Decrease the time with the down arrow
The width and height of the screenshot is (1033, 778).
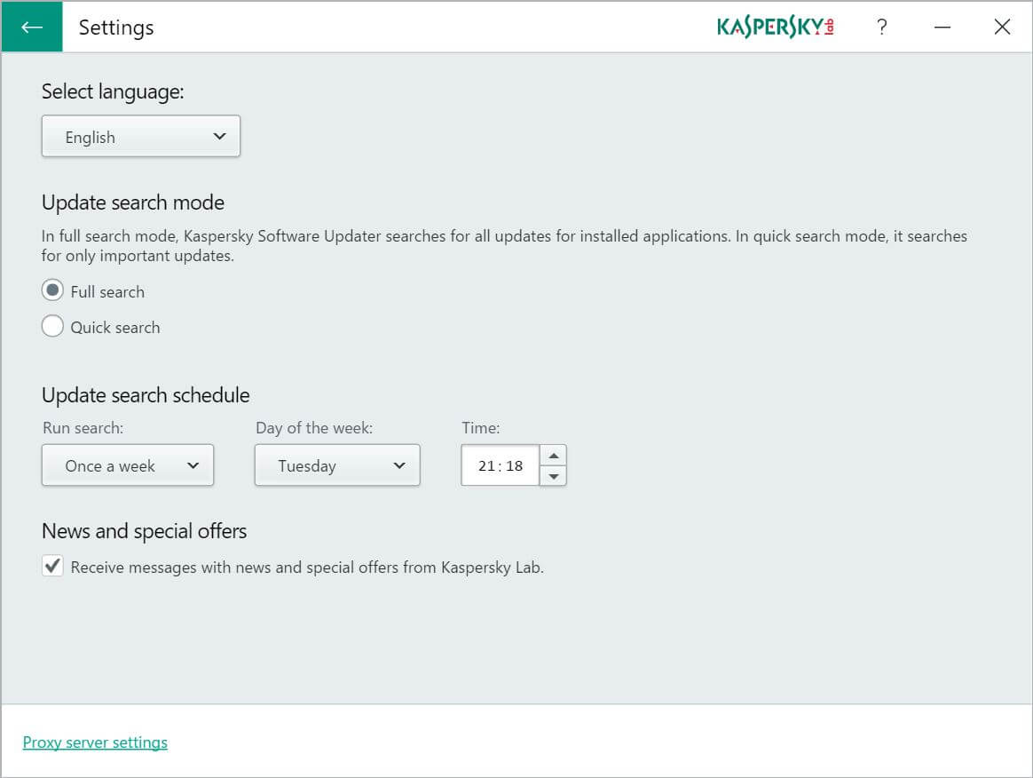pos(553,476)
